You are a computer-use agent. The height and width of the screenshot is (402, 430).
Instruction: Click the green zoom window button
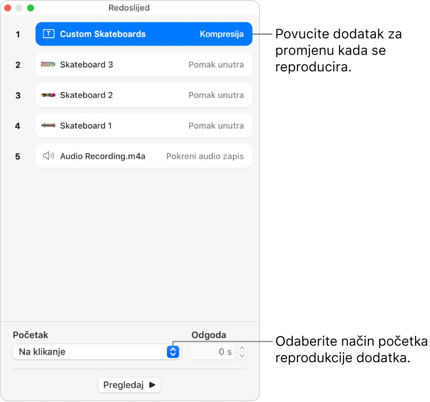click(x=31, y=8)
